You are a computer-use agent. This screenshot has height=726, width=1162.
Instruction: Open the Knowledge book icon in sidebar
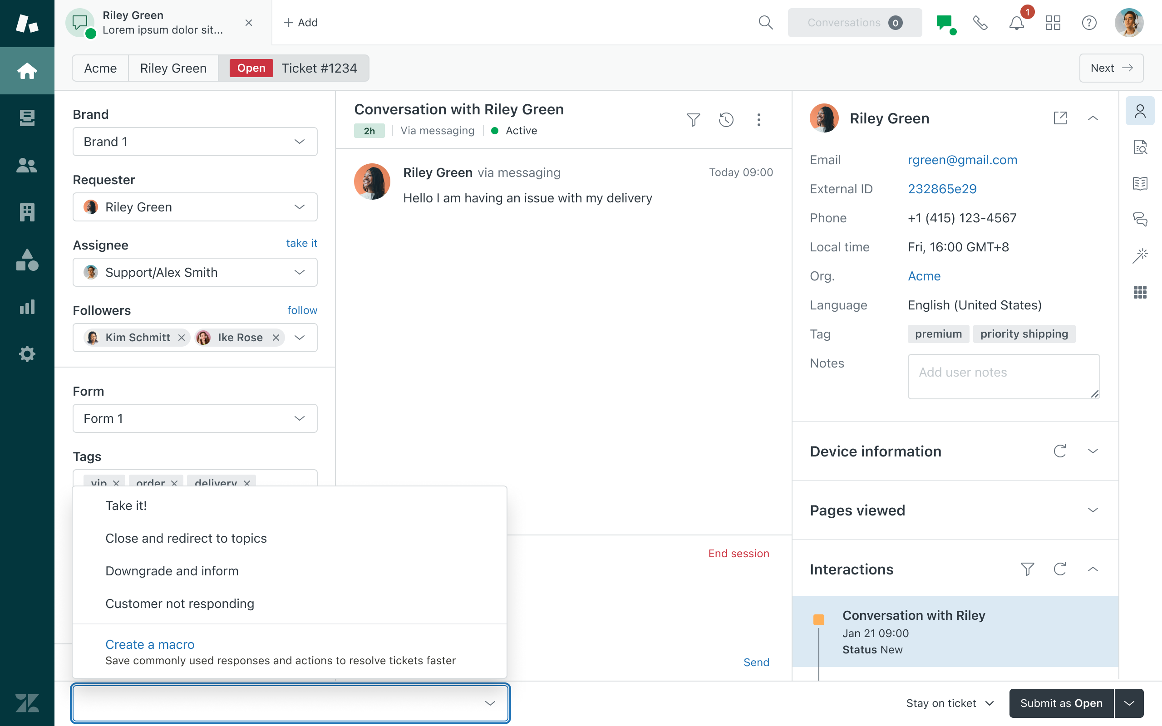pyautogui.click(x=1140, y=183)
